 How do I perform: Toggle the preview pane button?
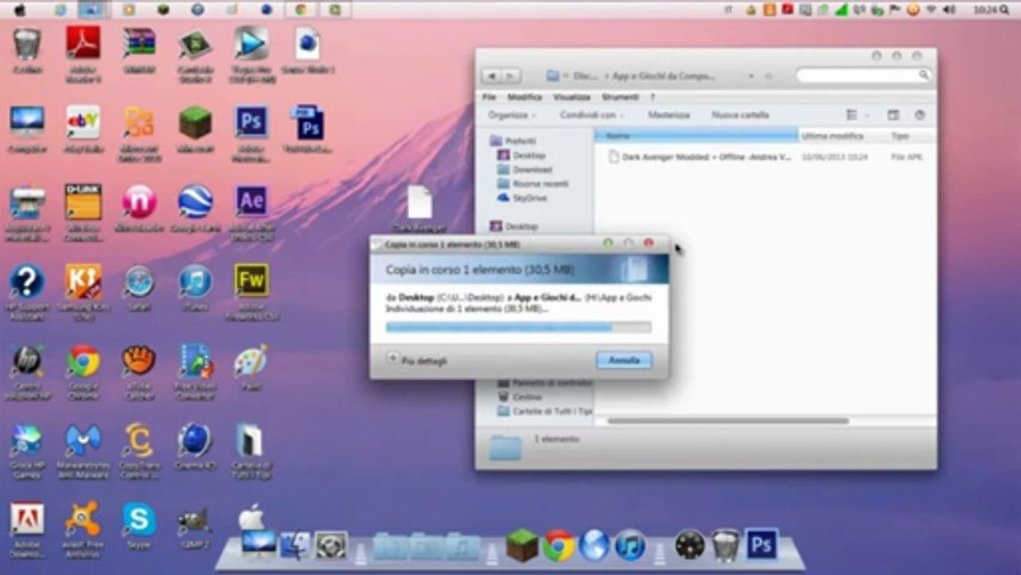pos(893,115)
